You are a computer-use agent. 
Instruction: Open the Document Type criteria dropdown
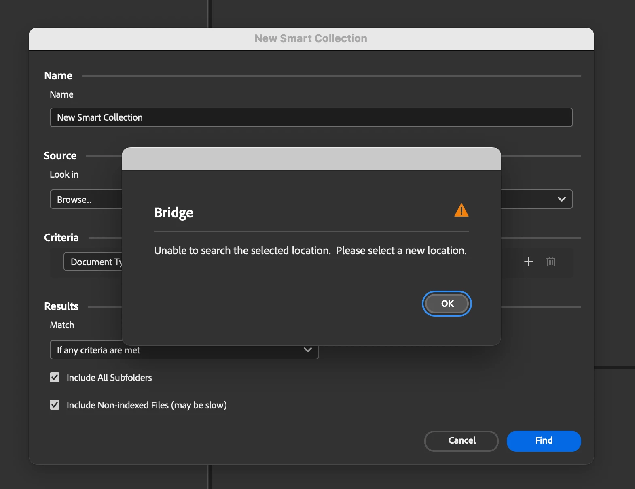pos(93,262)
